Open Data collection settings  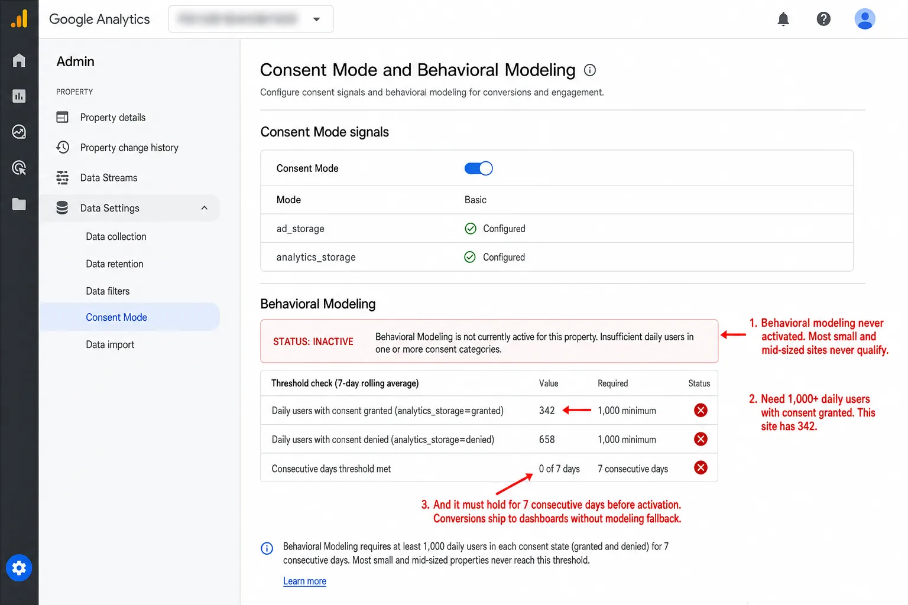click(x=116, y=236)
